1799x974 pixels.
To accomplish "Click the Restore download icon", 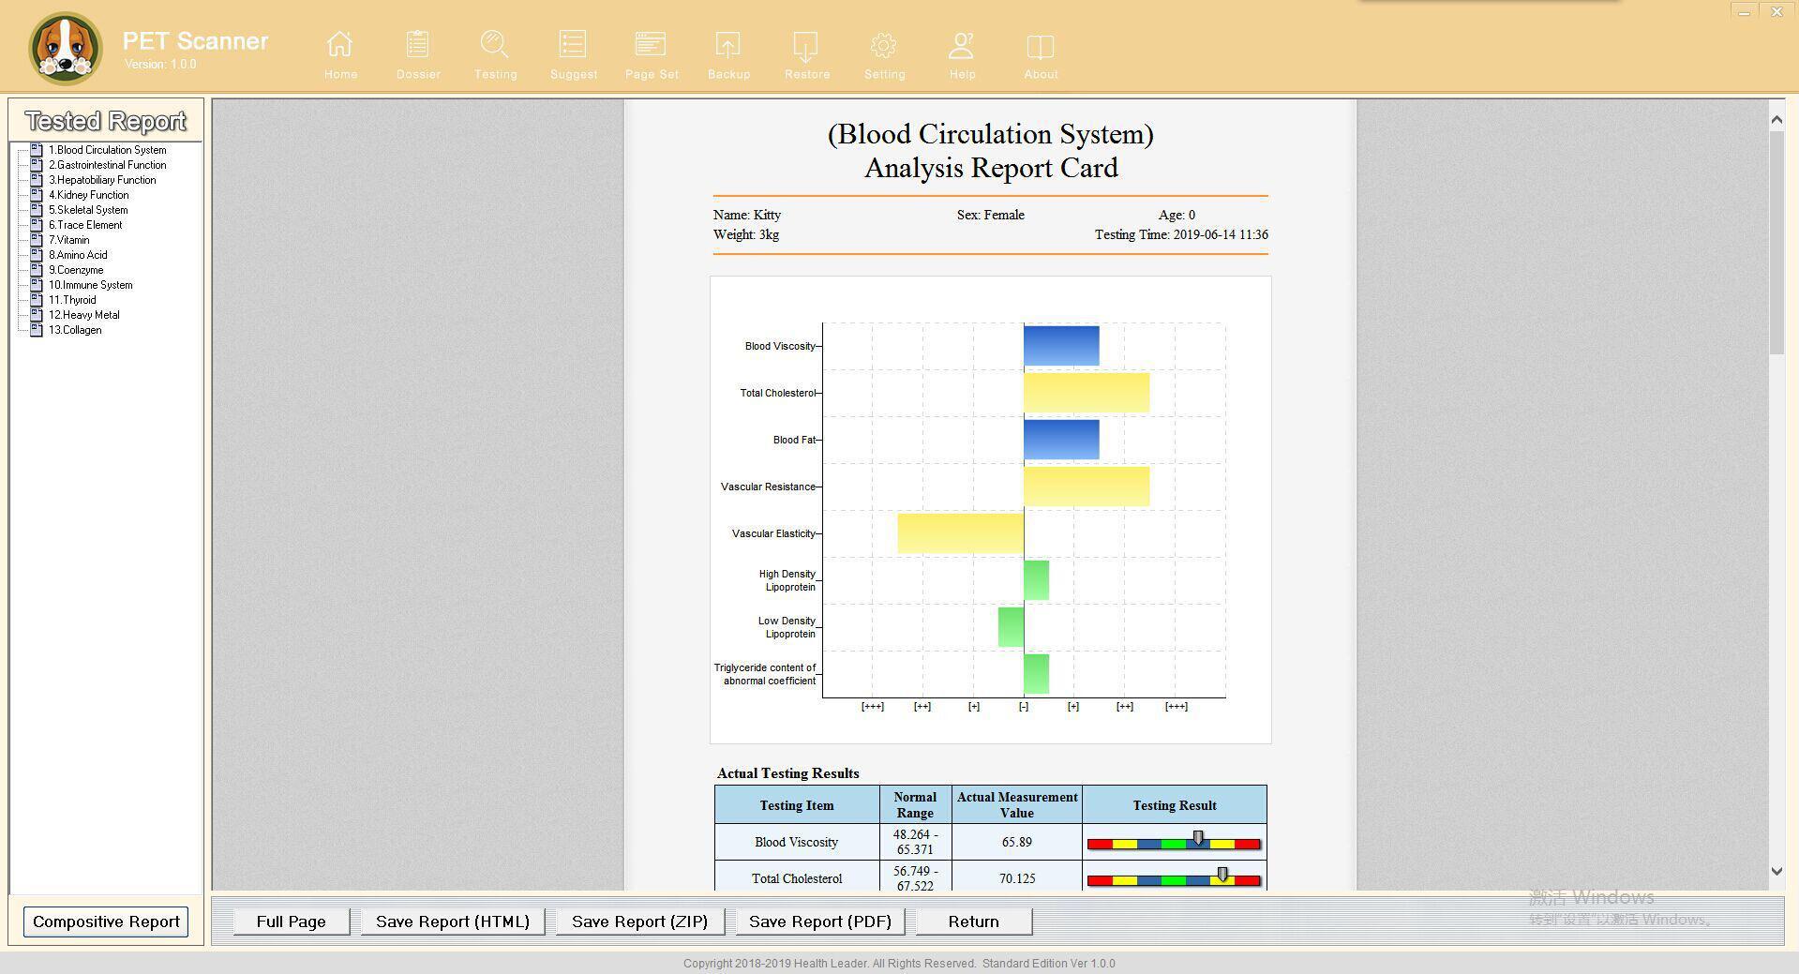I will tap(806, 46).
